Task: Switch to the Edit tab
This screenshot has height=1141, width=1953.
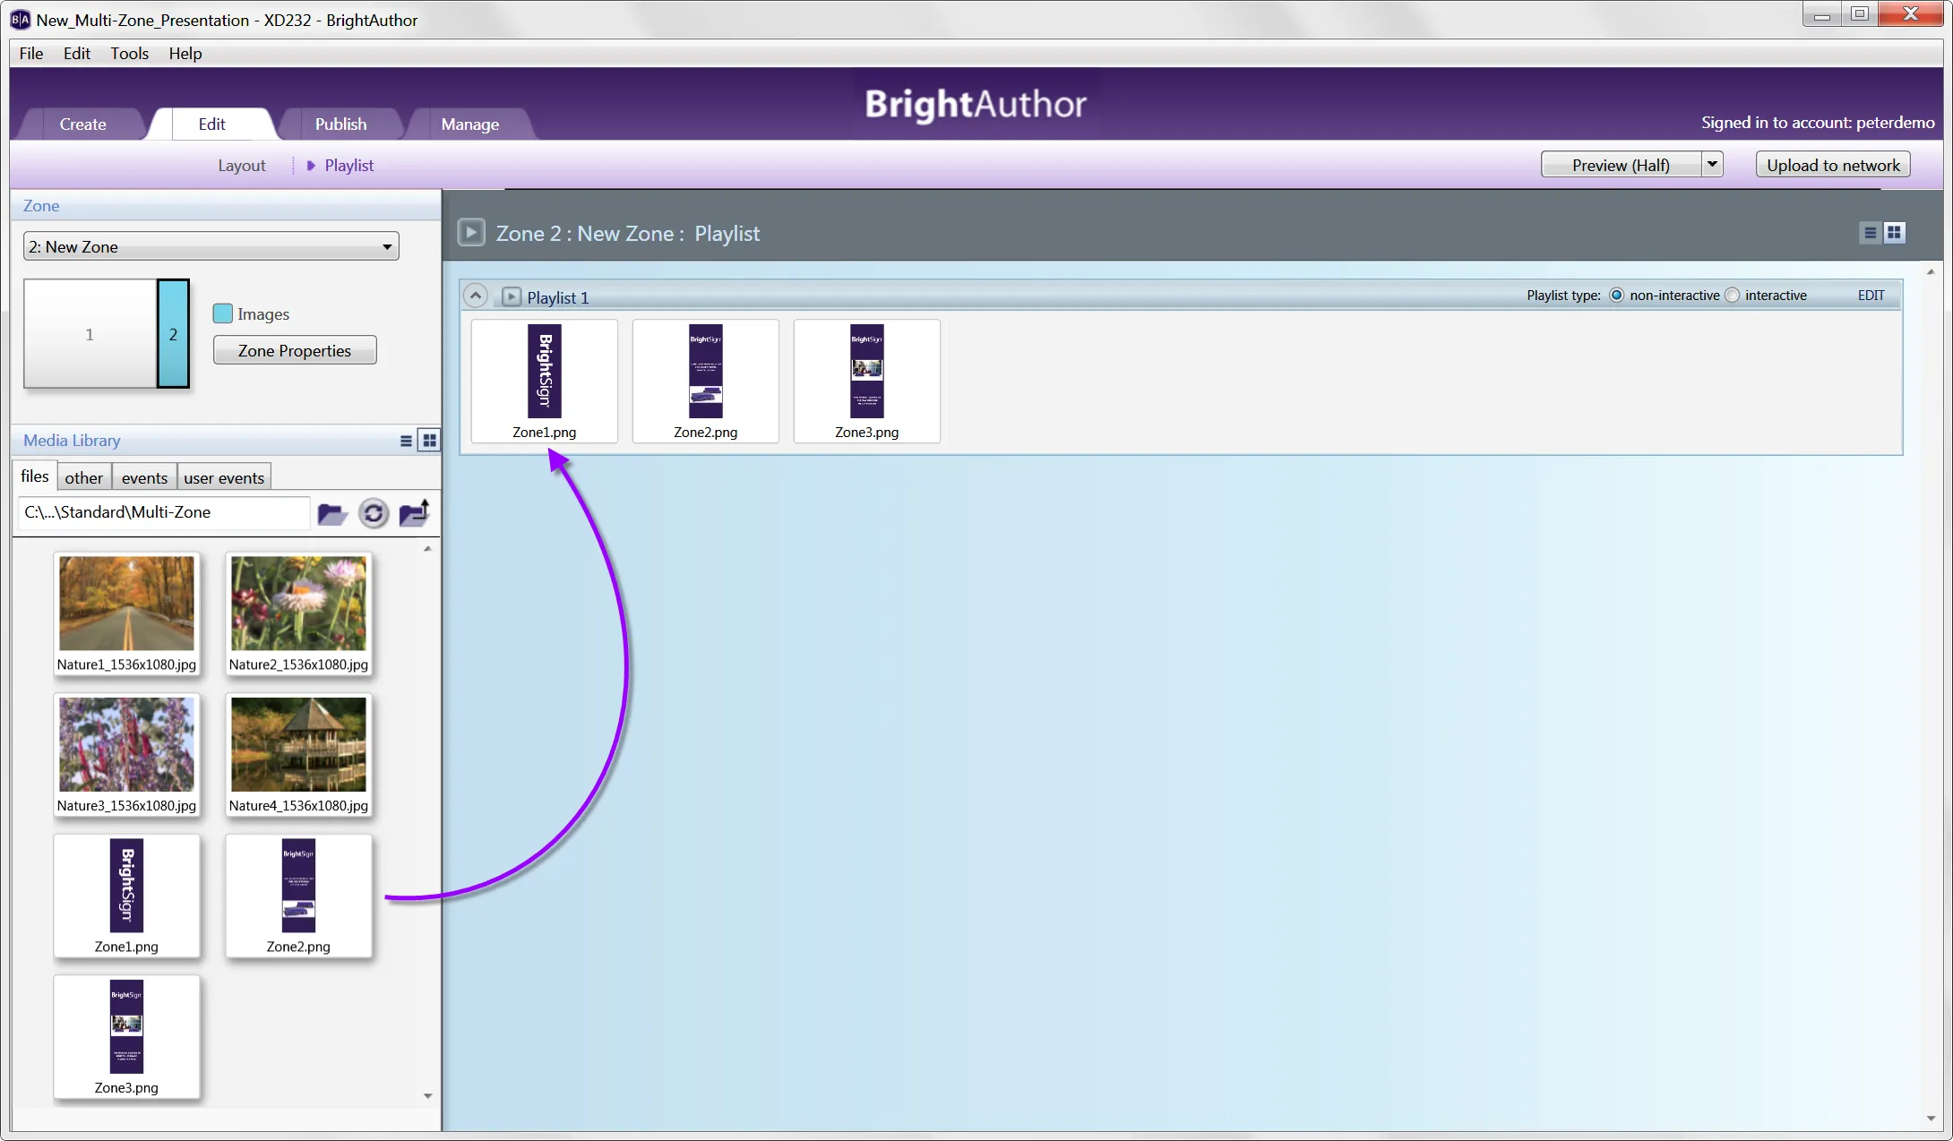Action: [x=211, y=124]
